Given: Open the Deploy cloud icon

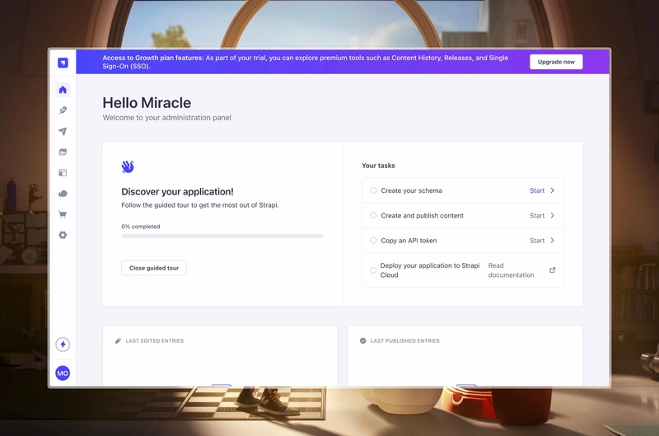Looking at the screenshot, I should click(63, 194).
